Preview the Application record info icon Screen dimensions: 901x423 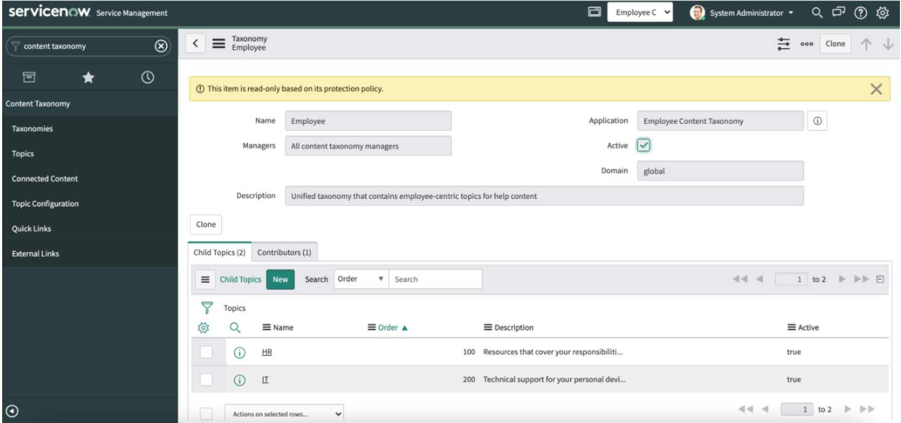(817, 121)
